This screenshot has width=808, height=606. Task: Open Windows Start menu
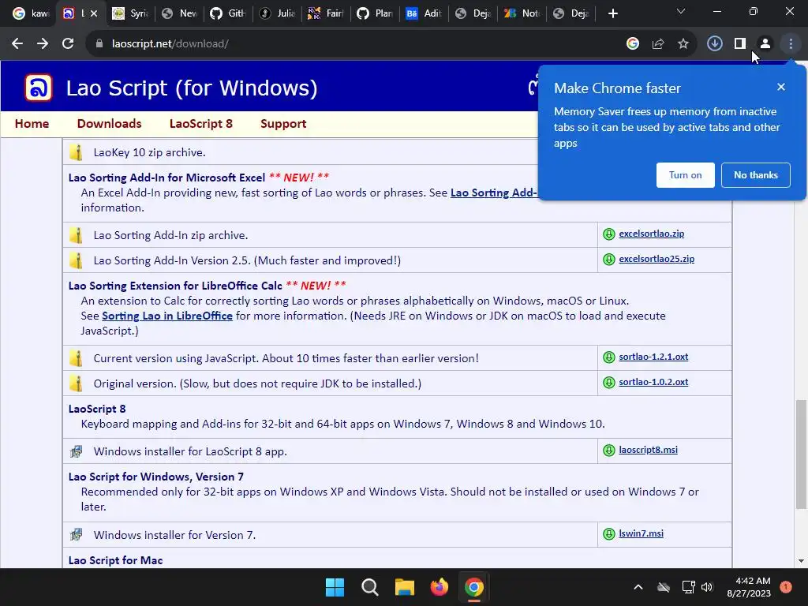coord(335,587)
